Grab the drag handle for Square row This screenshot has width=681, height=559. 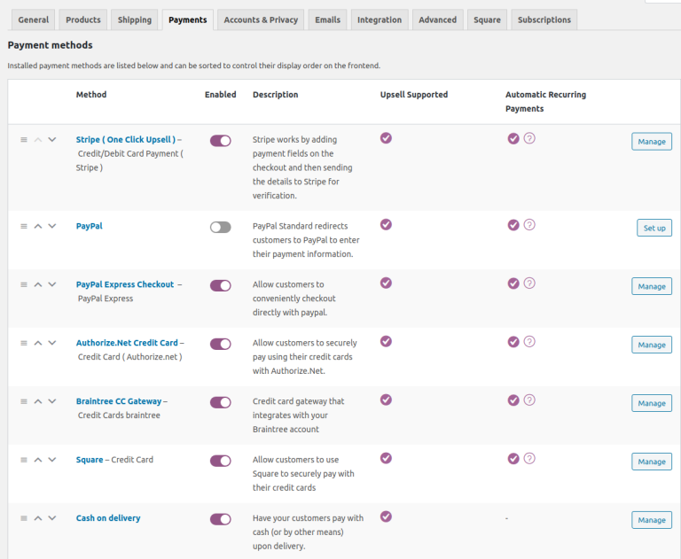click(x=24, y=460)
